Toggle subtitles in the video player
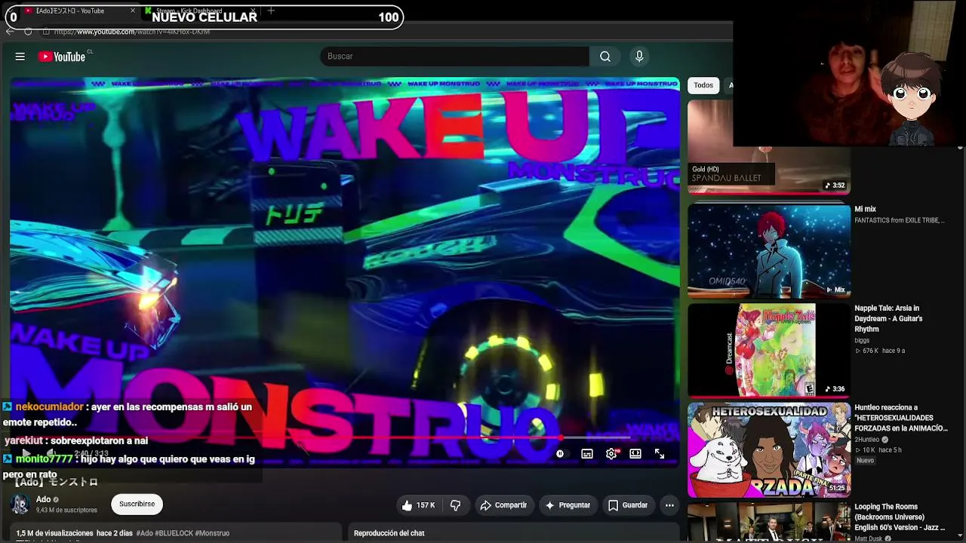 [587, 454]
